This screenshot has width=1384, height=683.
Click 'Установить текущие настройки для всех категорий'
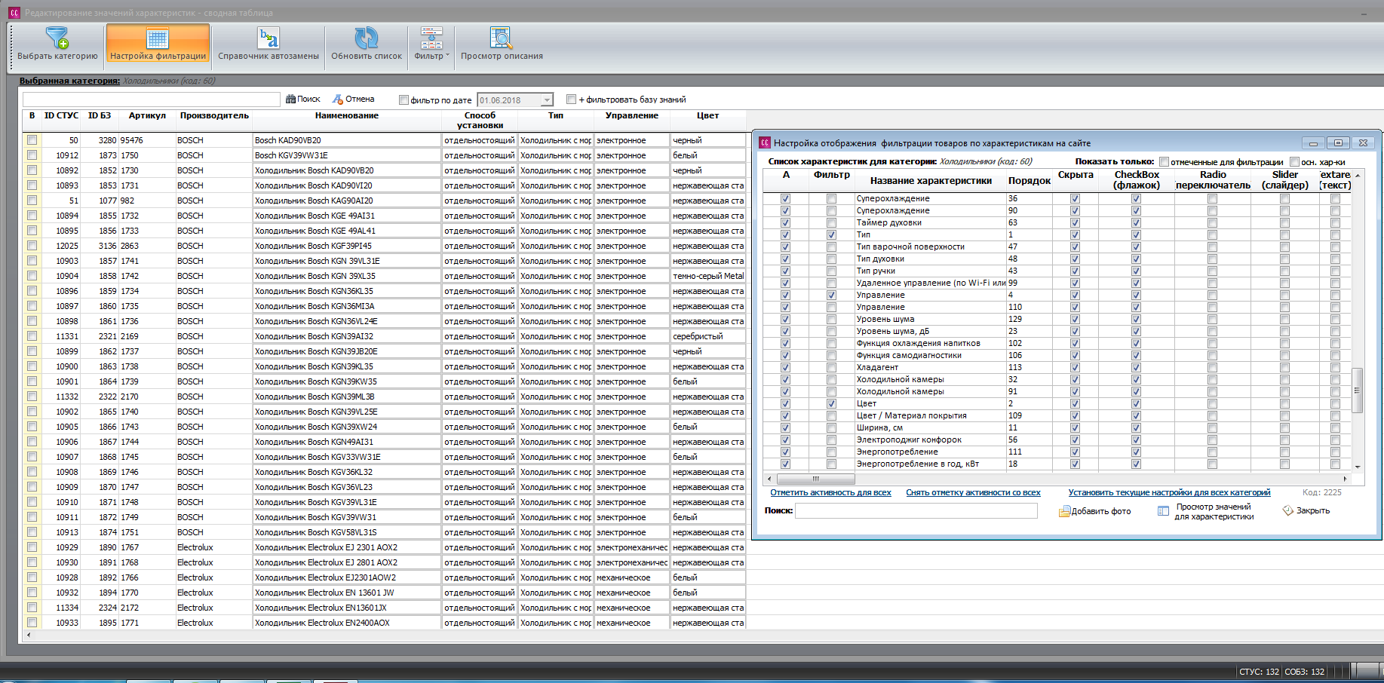pos(1169,492)
